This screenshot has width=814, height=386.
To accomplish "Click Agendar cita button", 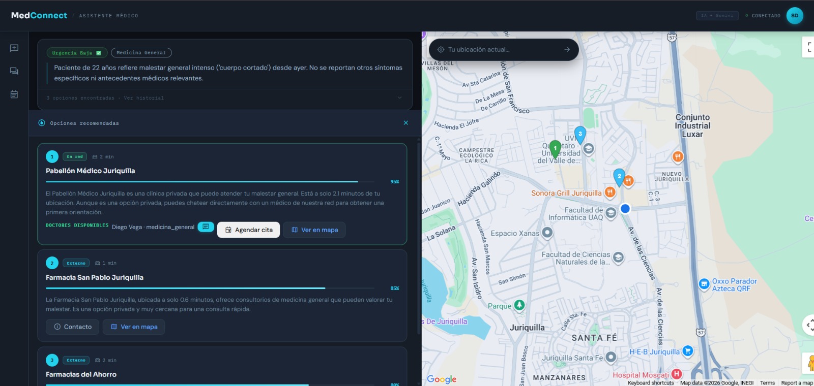I will (x=249, y=230).
